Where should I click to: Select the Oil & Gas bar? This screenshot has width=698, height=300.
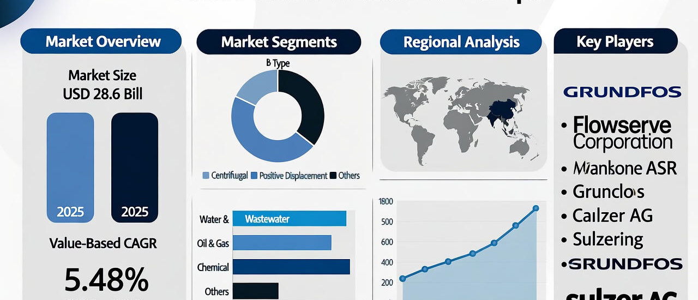click(282, 243)
